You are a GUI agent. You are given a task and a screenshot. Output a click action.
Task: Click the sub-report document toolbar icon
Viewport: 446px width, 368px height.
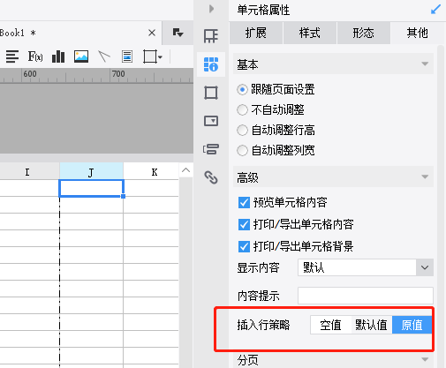pos(127,56)
